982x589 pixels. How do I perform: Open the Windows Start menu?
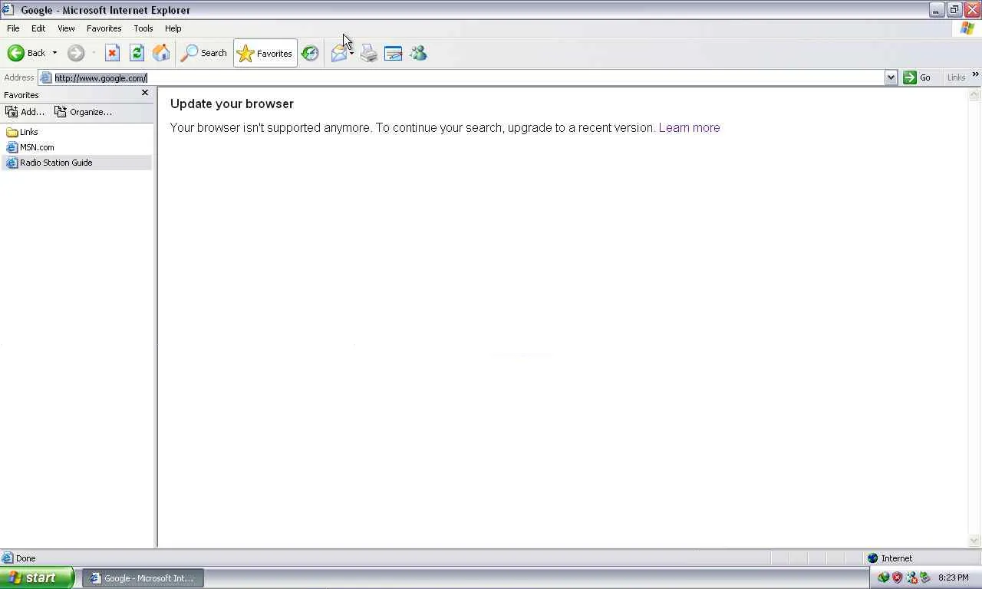point(37,578)
